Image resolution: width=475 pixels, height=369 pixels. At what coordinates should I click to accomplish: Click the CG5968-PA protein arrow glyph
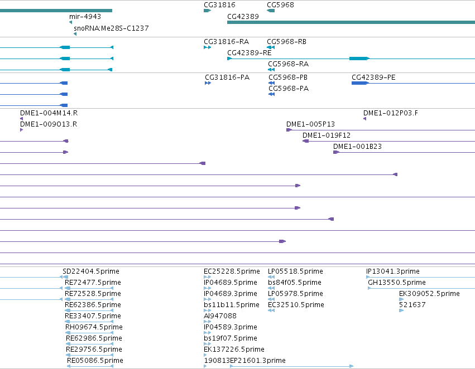click(271, 94)
